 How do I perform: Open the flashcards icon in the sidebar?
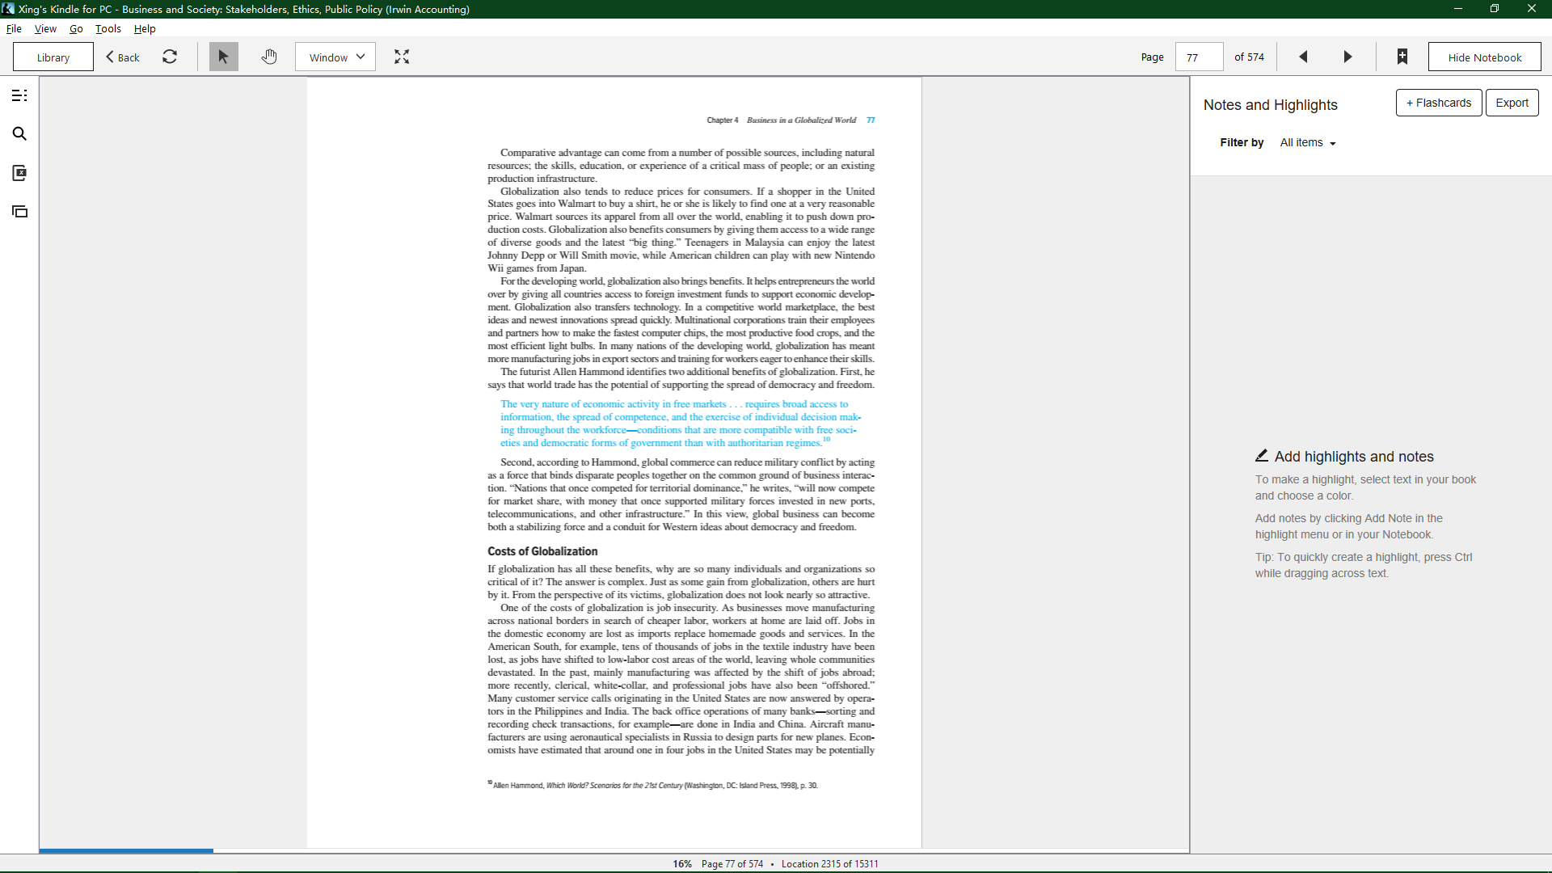(19, 212)
